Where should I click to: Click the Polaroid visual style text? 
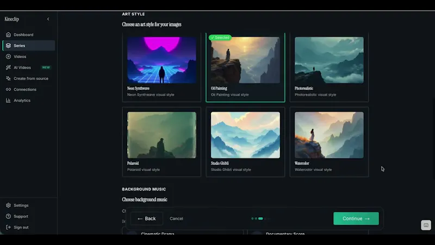144,170
